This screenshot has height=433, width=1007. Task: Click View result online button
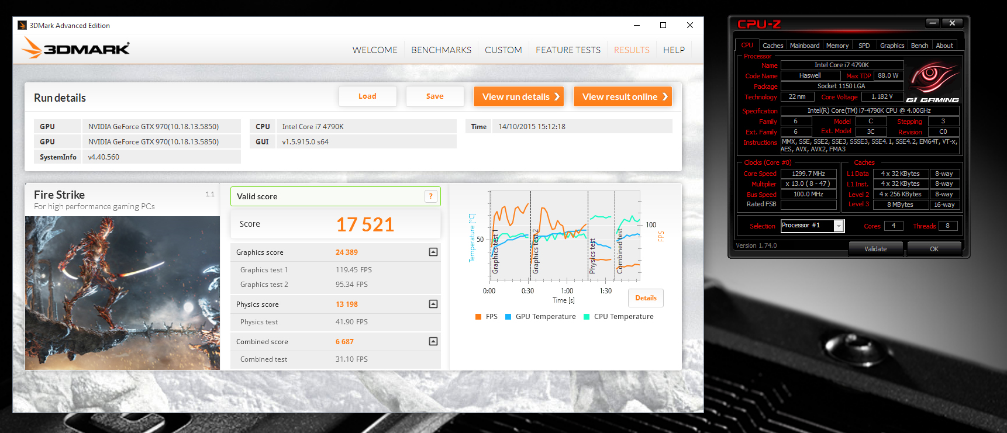click(623, 96)
